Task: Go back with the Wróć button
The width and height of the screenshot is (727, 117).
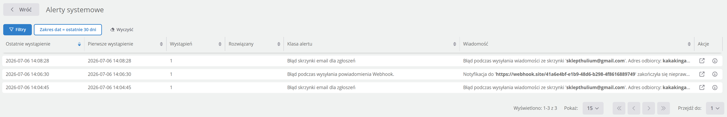Action: click(x=21, y=9)
